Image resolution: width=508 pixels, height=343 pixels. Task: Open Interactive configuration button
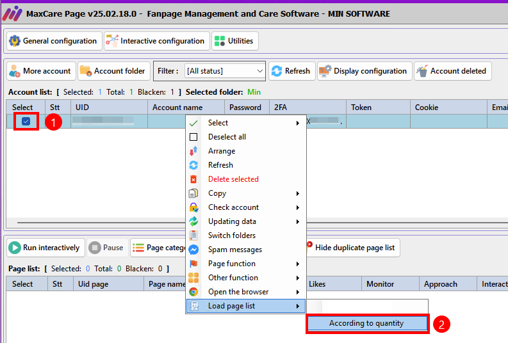coord(157,41)
